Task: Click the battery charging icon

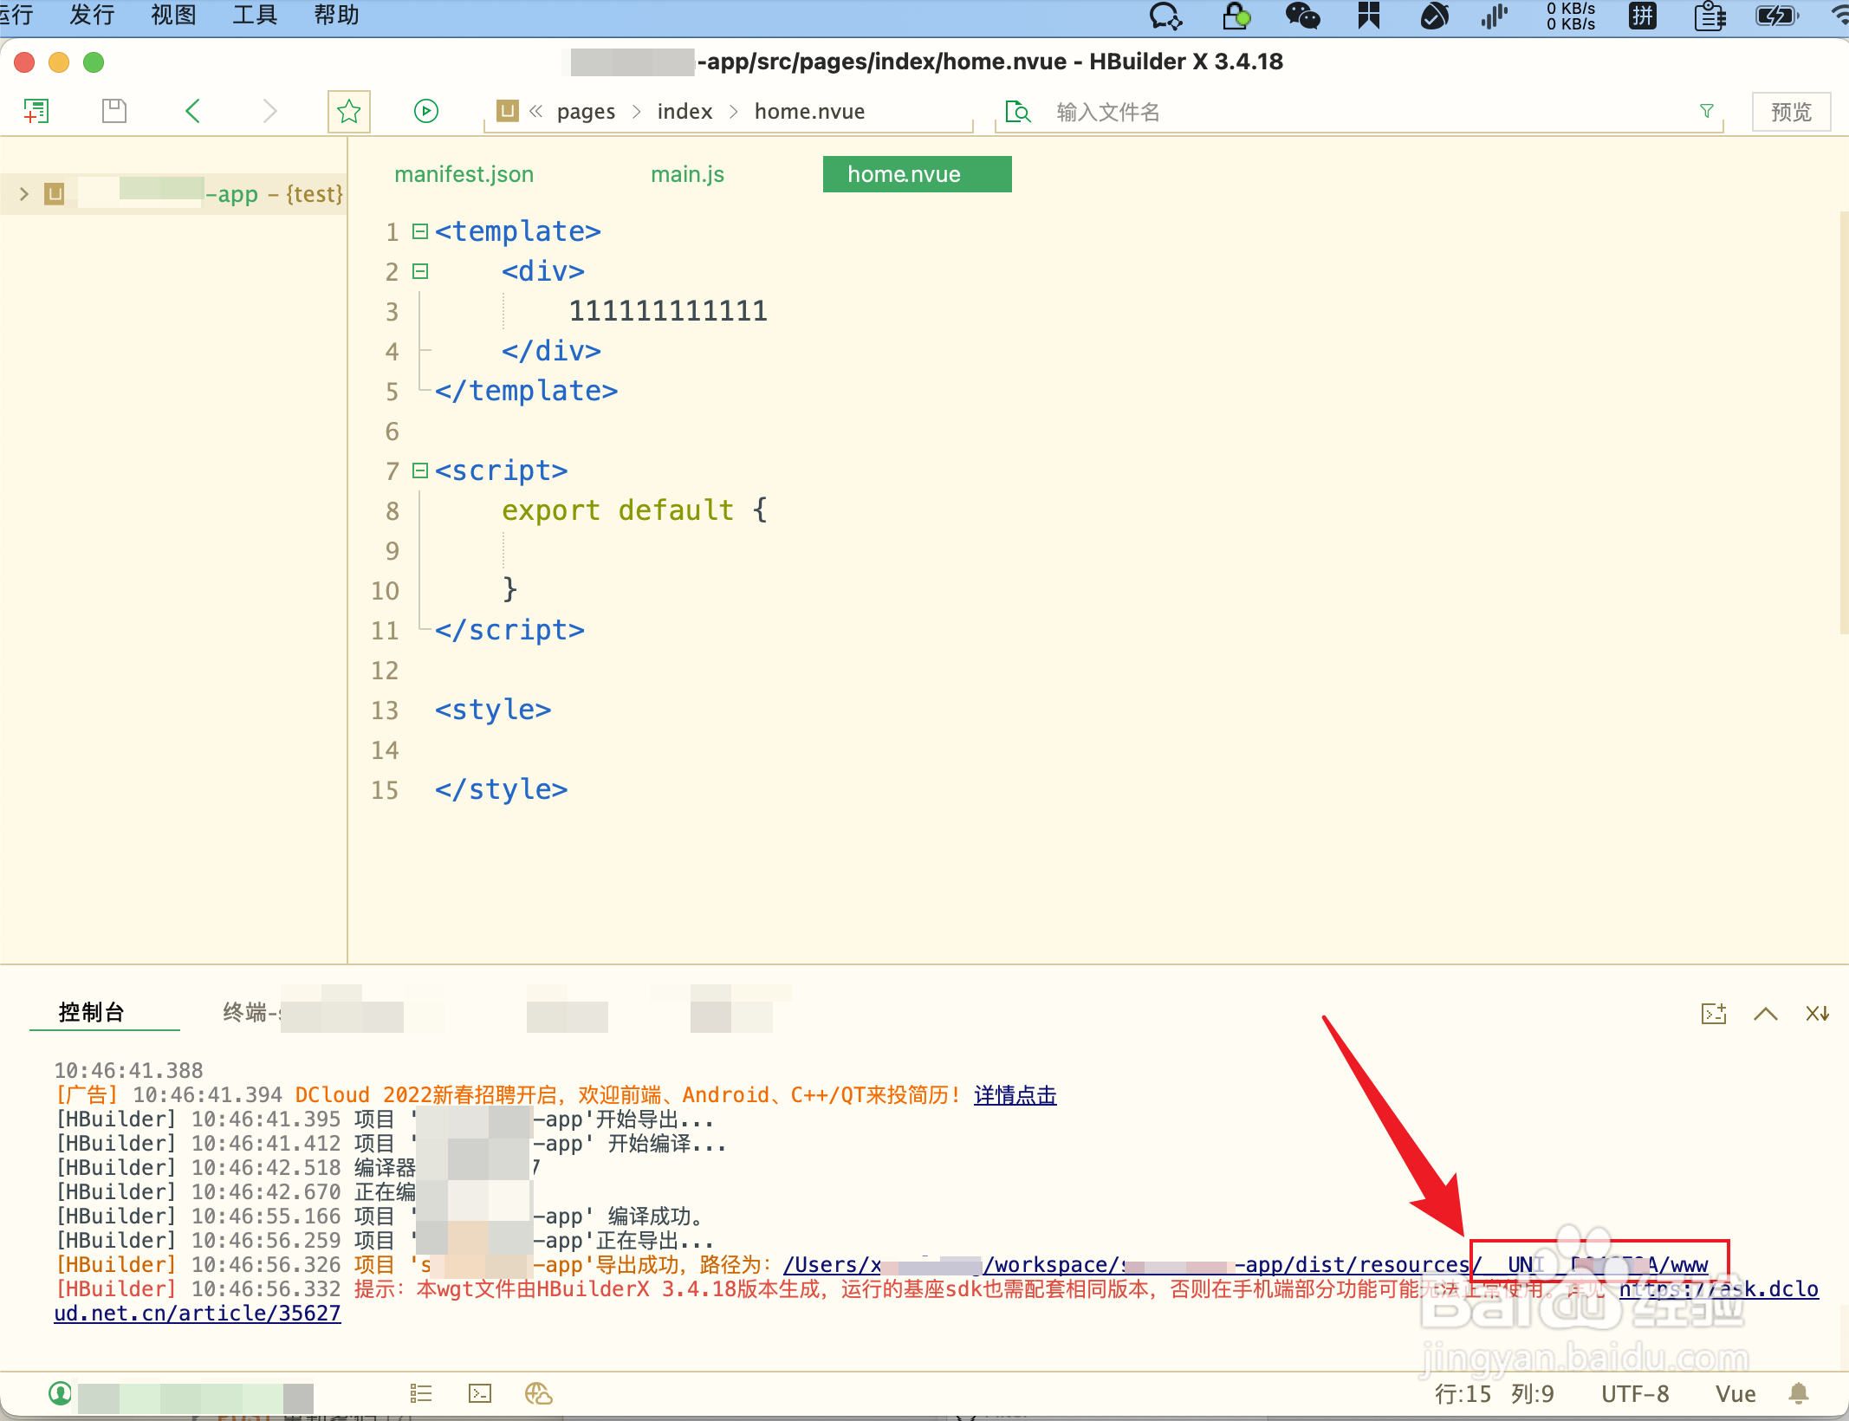Action: coord(1777,16)
